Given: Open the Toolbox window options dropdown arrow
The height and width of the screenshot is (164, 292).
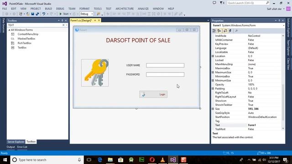Looking at the screenshot, I should tap(59, 20).
